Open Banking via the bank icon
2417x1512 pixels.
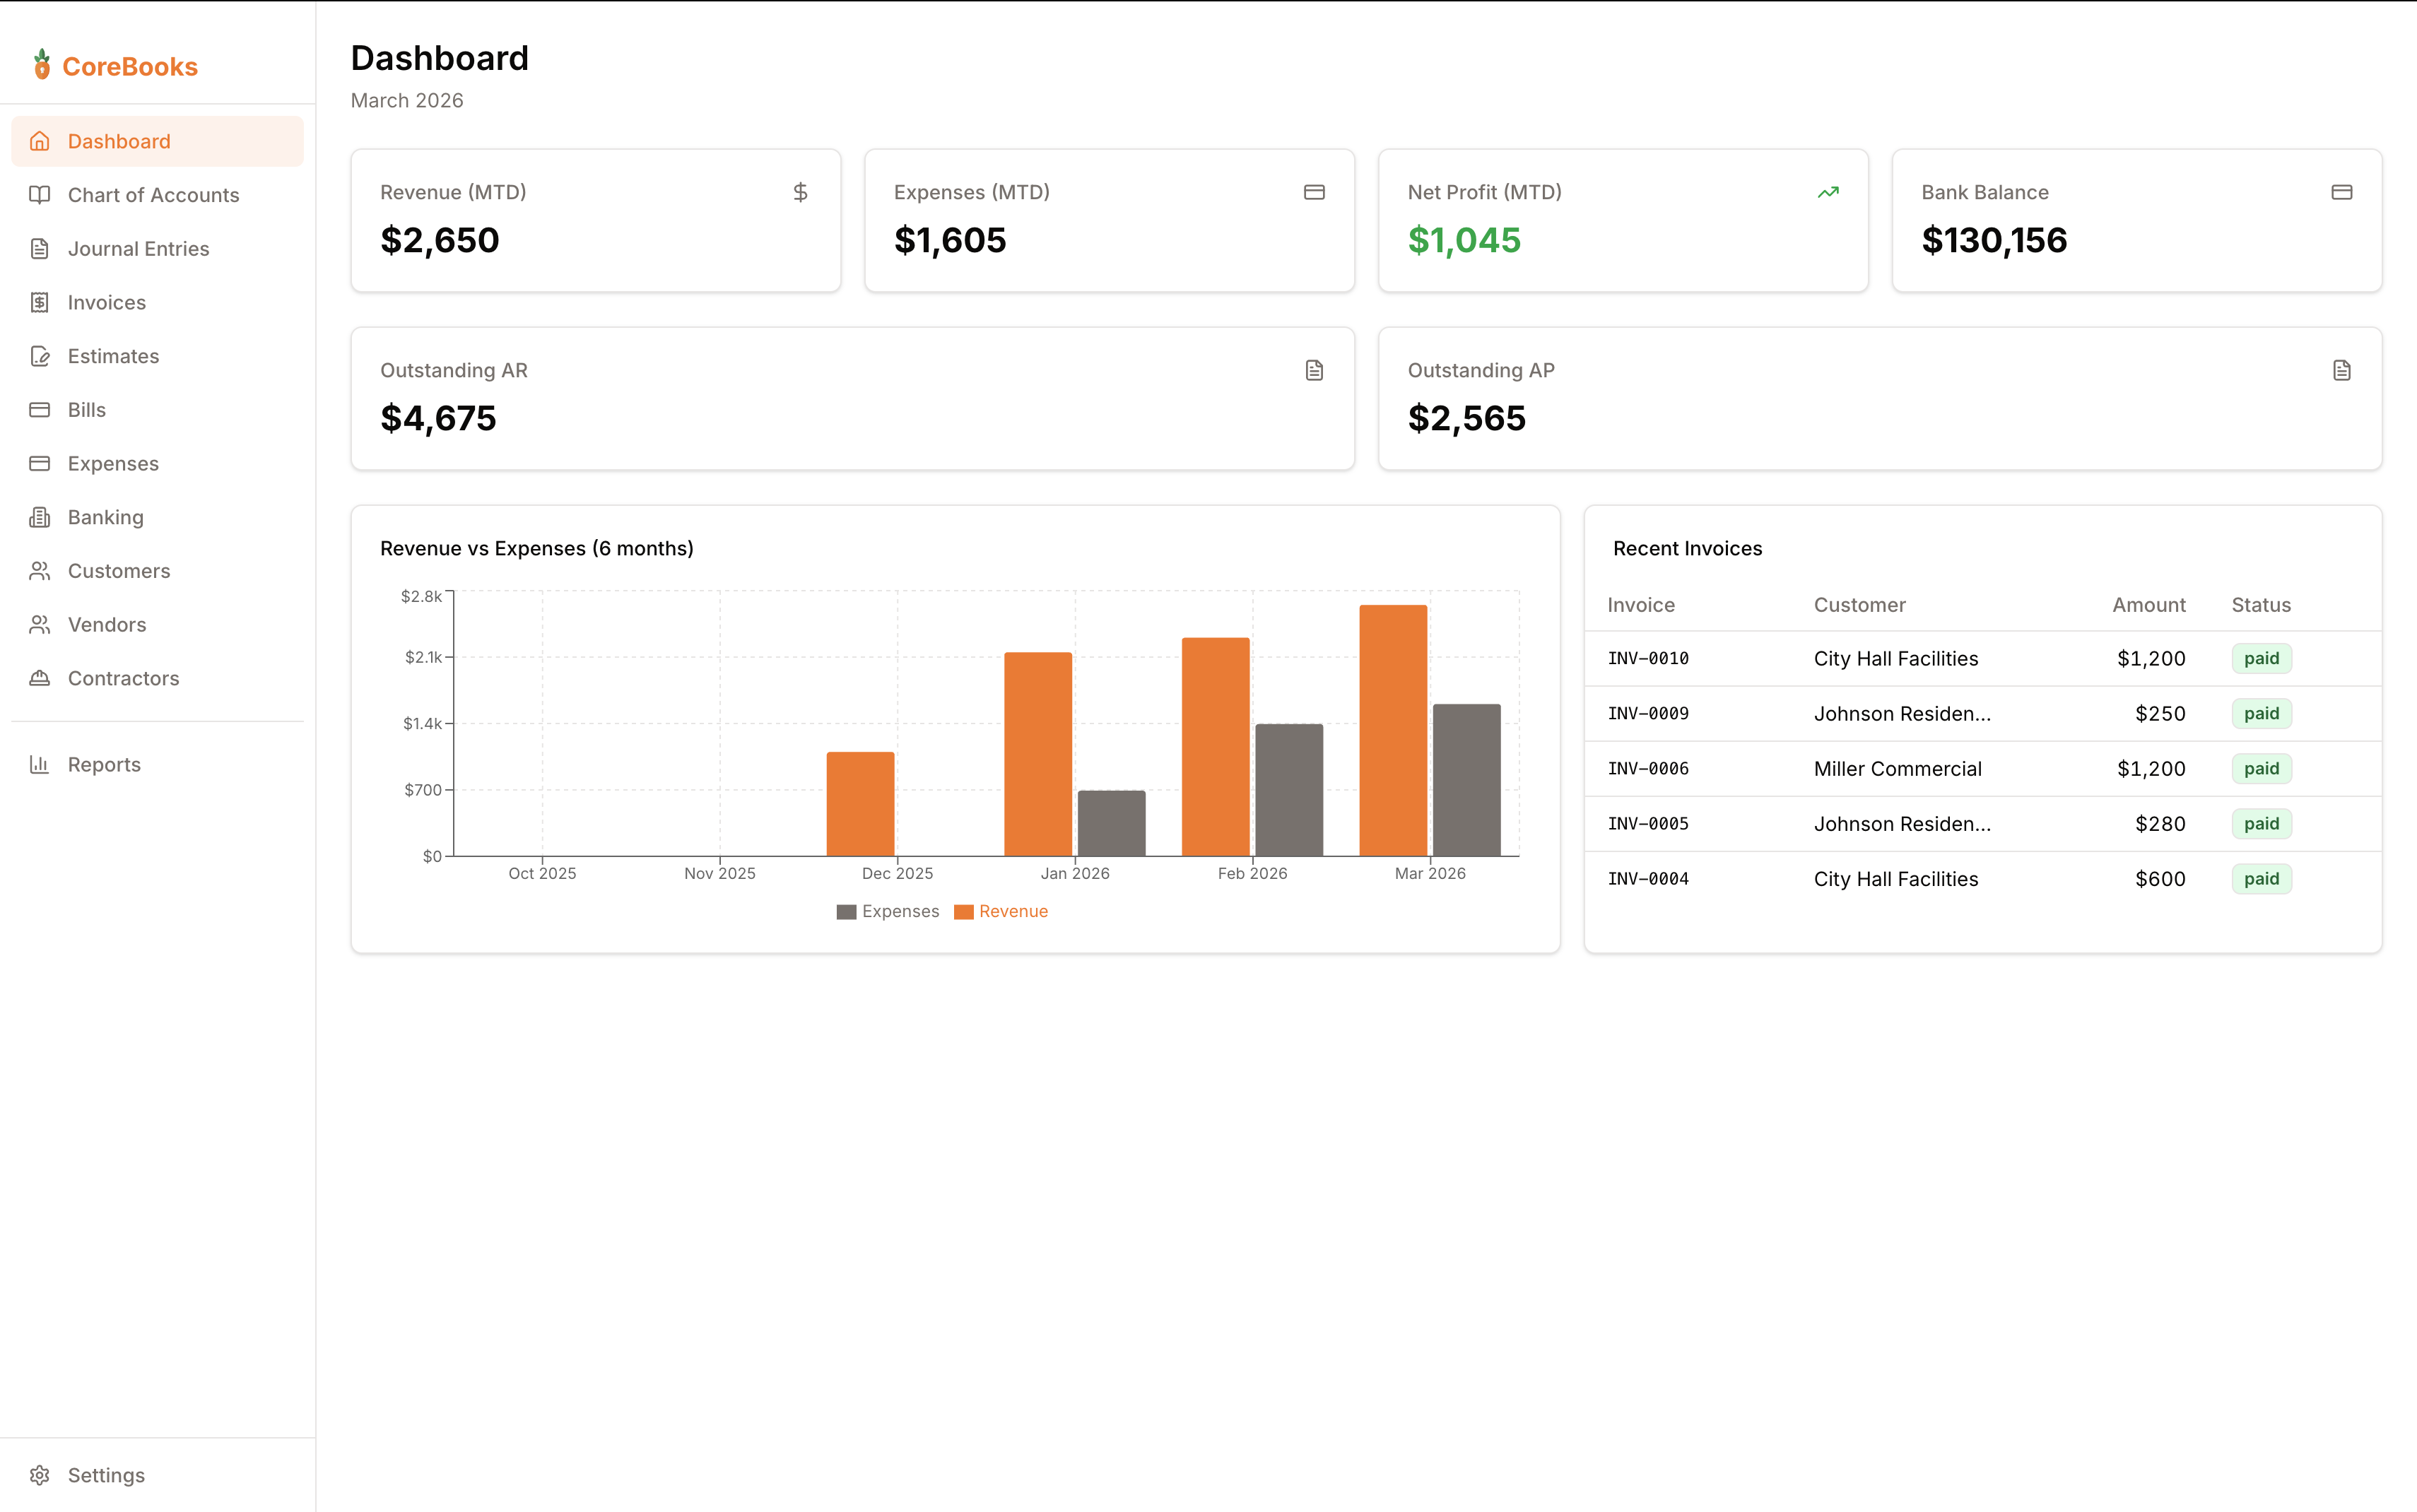pos(40,517)
